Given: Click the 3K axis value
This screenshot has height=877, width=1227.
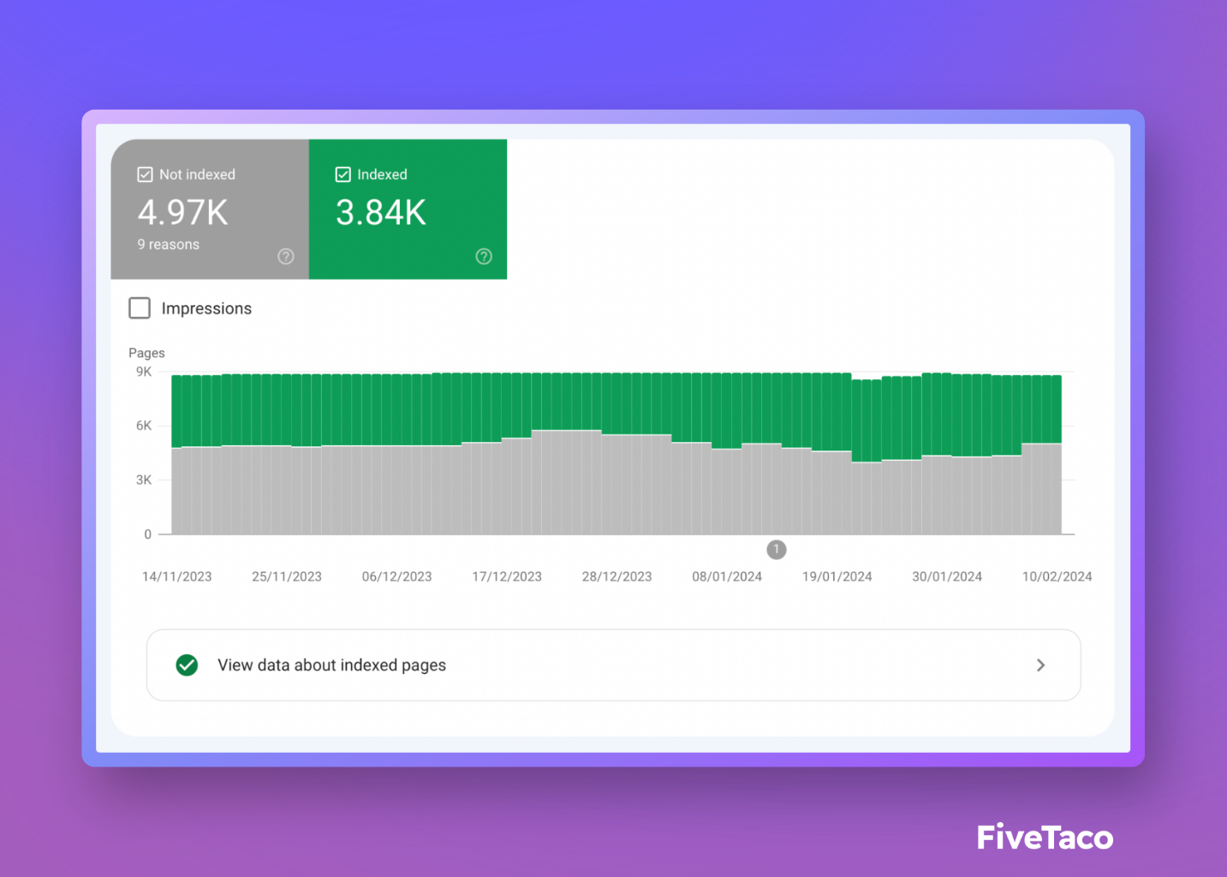Looking at the screenshot, I should (144, 480).
